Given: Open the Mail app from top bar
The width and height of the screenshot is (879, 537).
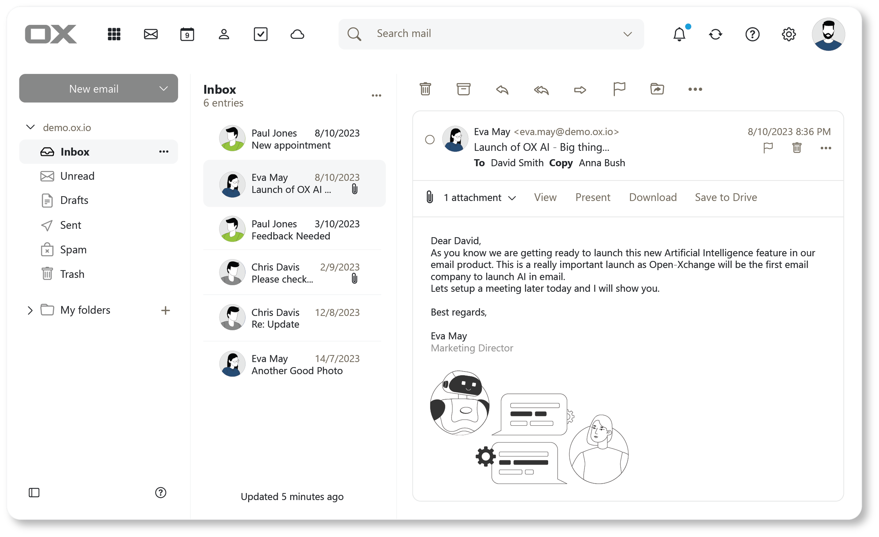Looking at the screenshot, I should [151, 34].
